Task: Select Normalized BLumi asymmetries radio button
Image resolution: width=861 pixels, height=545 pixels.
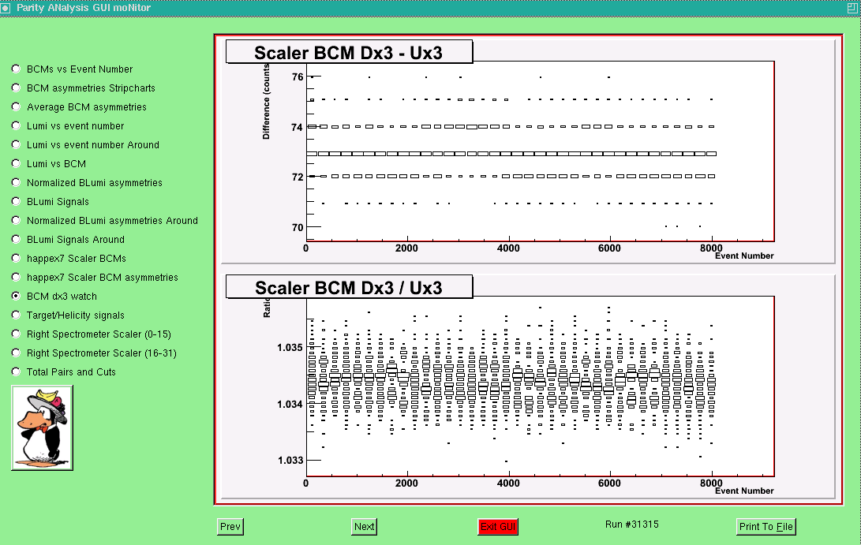Action: (x=16, y=183)
